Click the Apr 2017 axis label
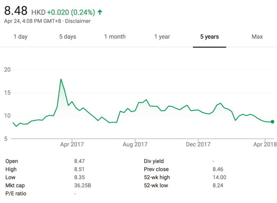The width and height of the screenshot is (277, 203). click(72, 144)
